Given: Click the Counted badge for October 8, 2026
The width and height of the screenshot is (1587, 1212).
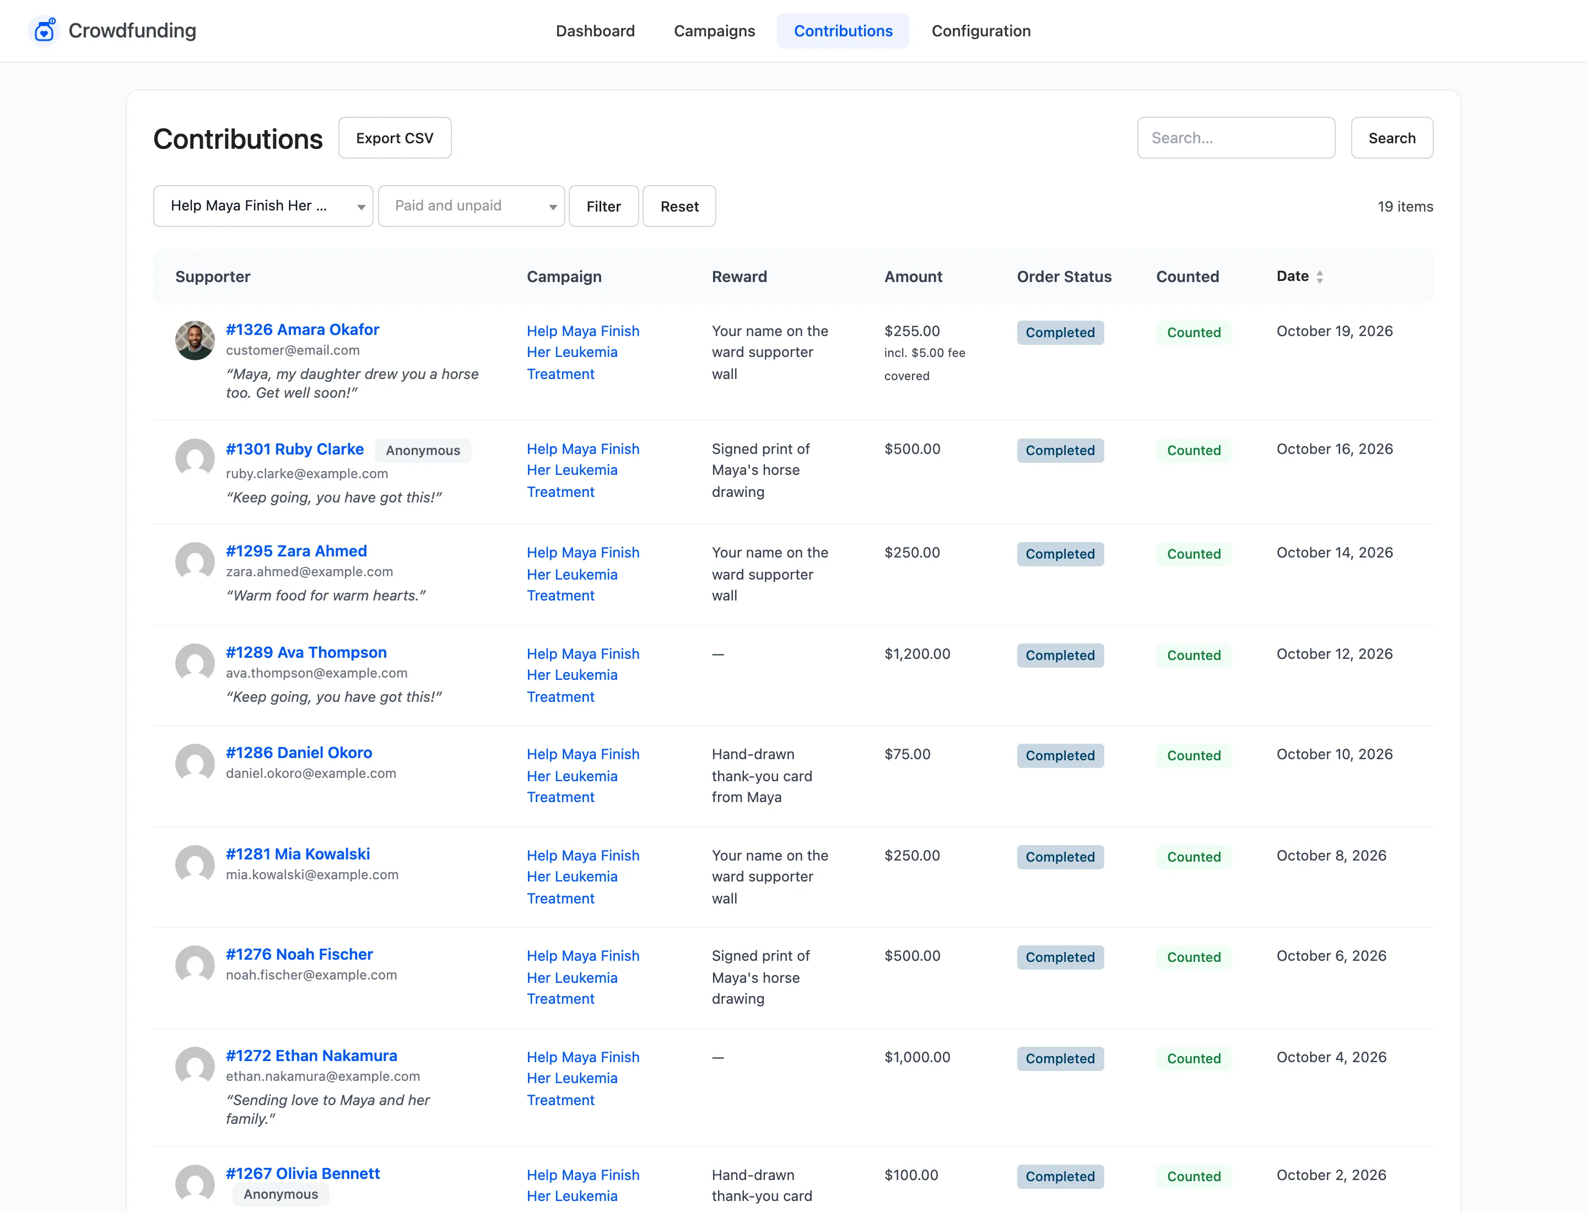Looking at the screenshot, I should coord(1194,857).
